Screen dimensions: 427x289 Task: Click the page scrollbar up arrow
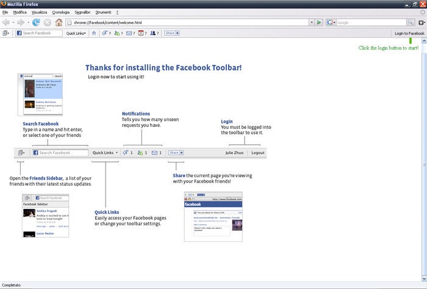pyautogui.click(x=424, y=41)
